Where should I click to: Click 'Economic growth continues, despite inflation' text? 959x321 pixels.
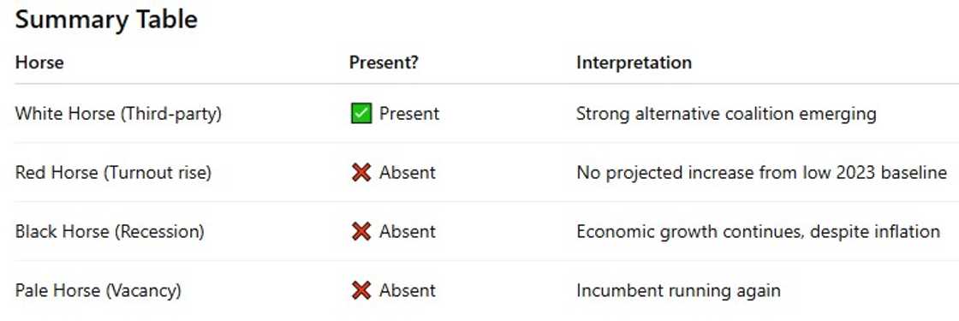pyautogui.click(x=758, y=232)
